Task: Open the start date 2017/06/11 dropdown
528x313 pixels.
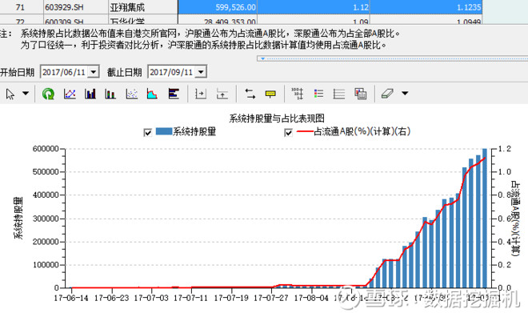Action: (x=94, y=72)
